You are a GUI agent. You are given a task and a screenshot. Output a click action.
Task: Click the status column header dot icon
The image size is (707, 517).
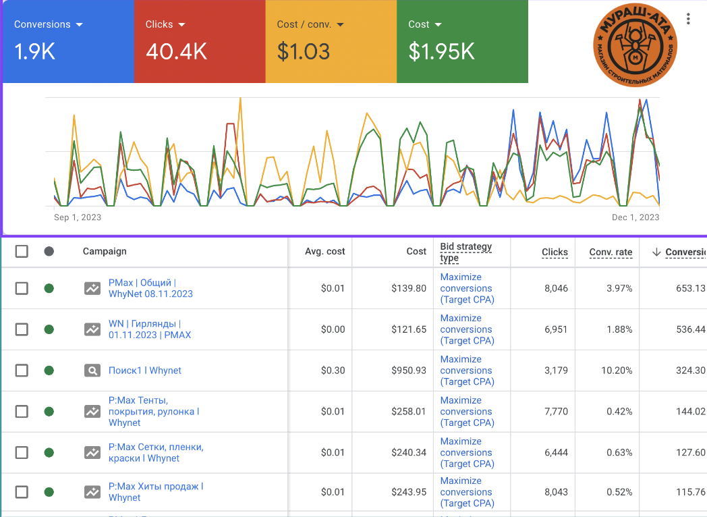click(x=49, y=252)
